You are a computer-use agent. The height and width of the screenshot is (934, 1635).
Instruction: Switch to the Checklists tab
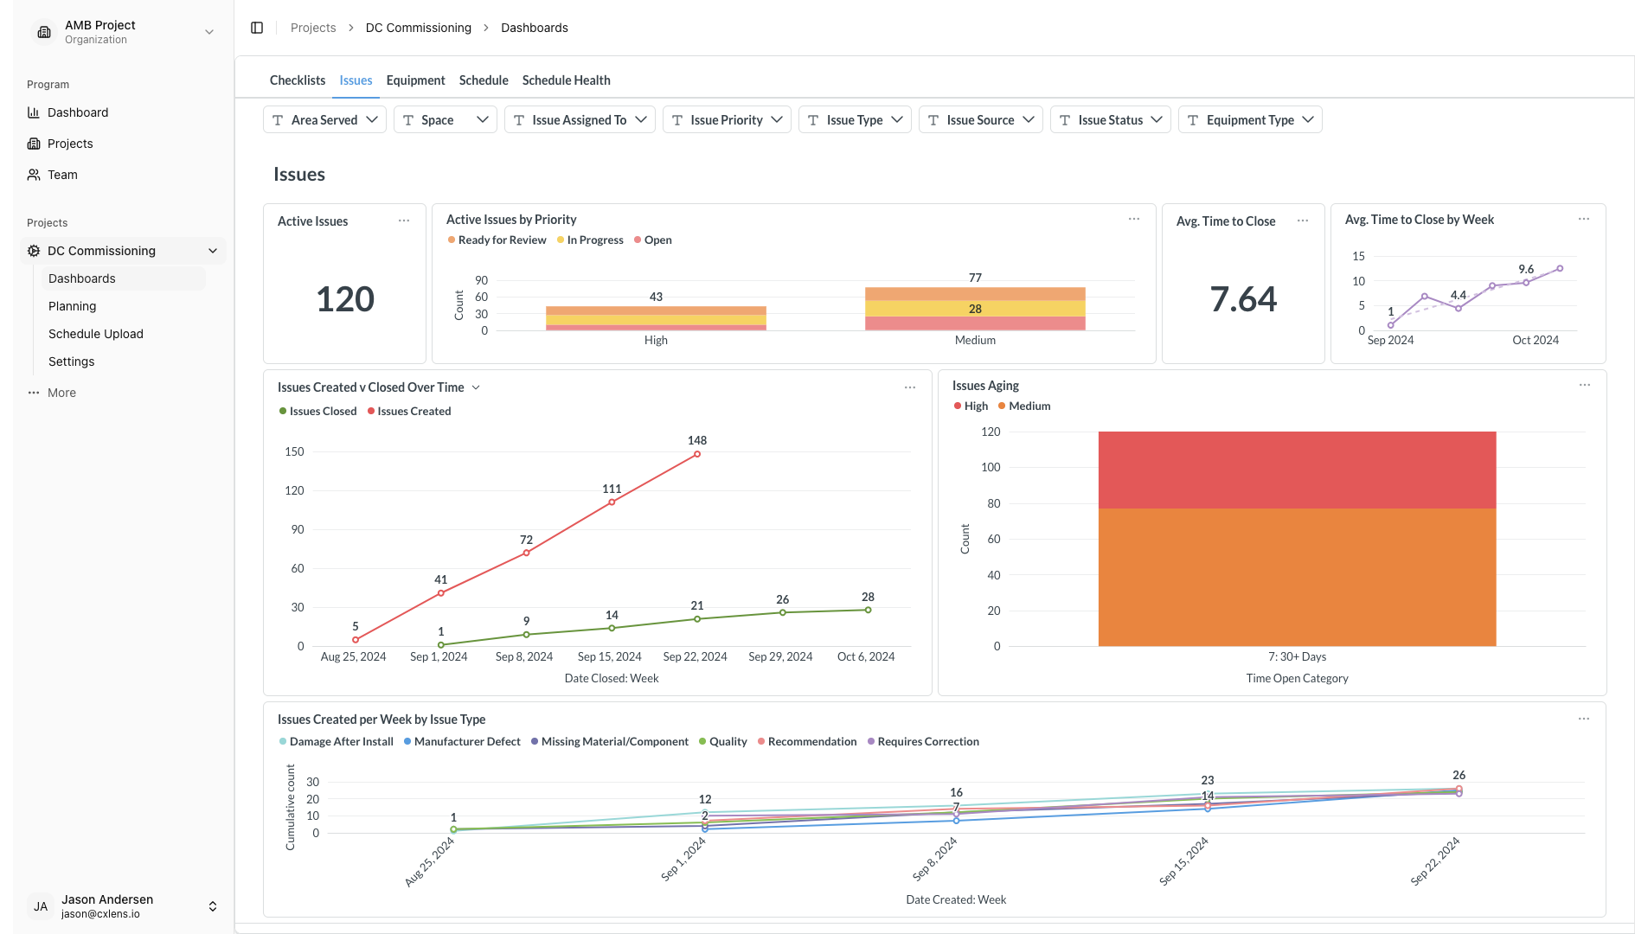298,80
